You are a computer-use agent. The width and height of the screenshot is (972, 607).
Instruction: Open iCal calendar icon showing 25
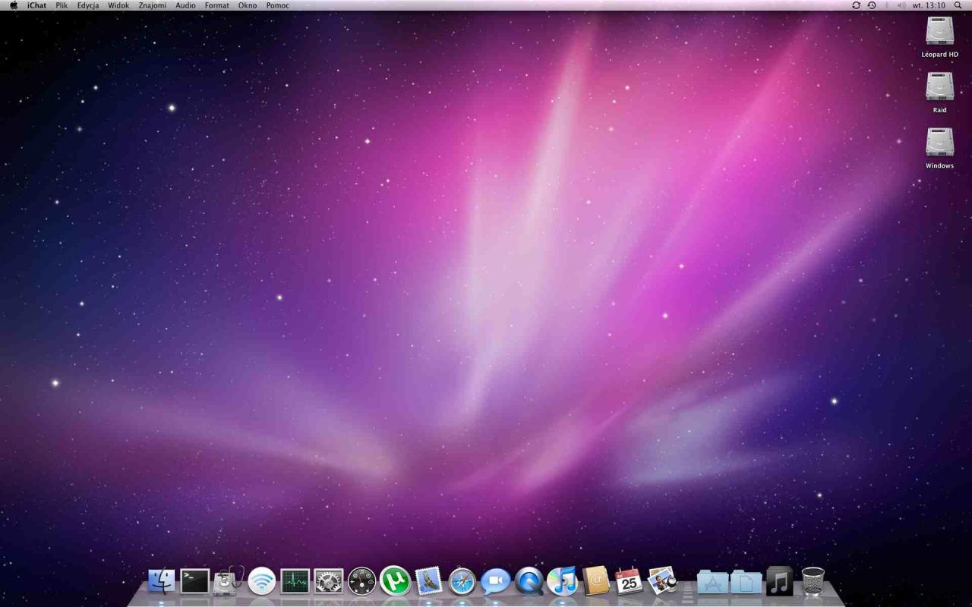point(629,581)
